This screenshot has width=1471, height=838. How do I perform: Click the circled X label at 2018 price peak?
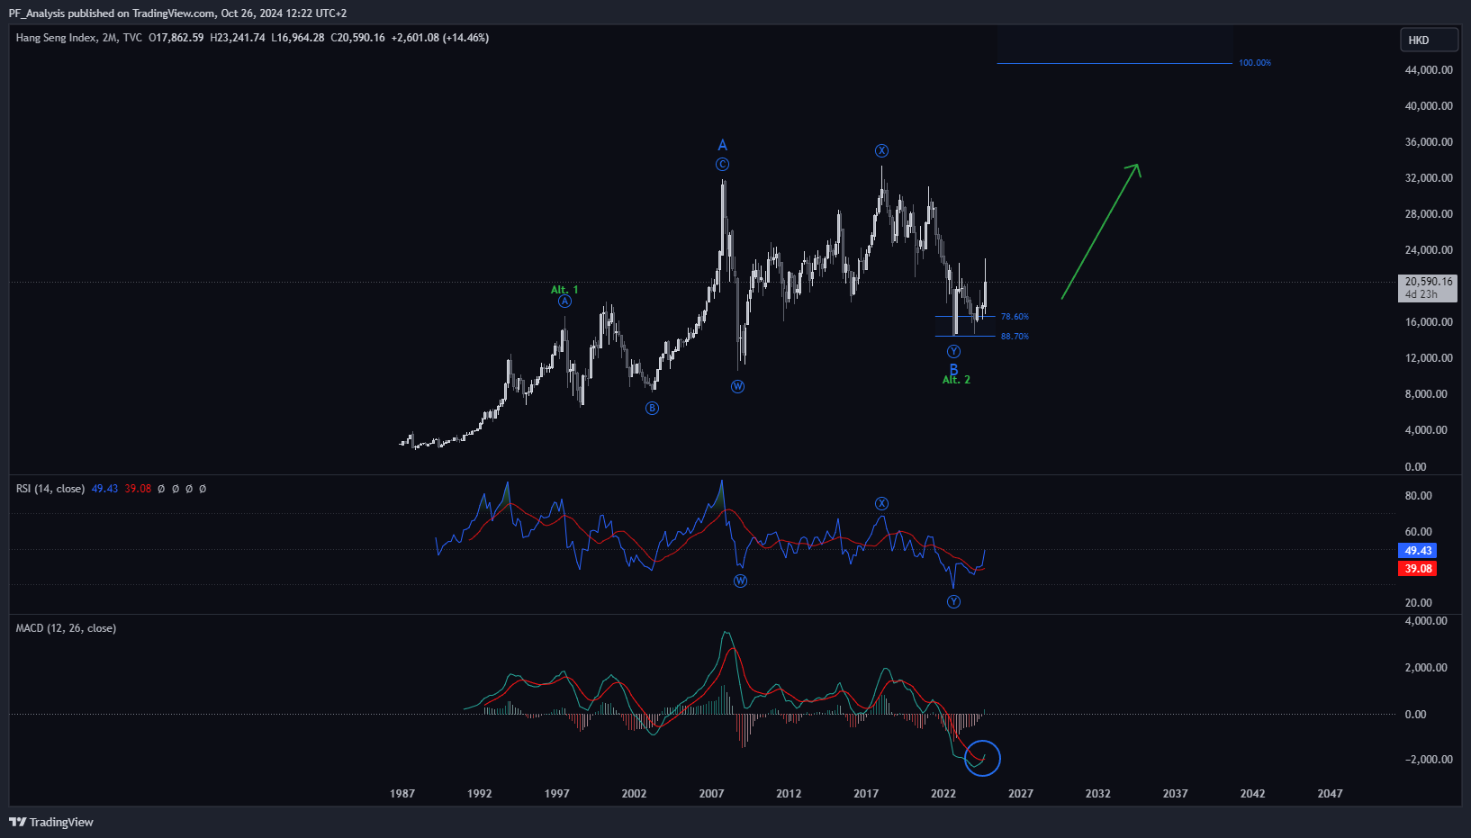882,151
